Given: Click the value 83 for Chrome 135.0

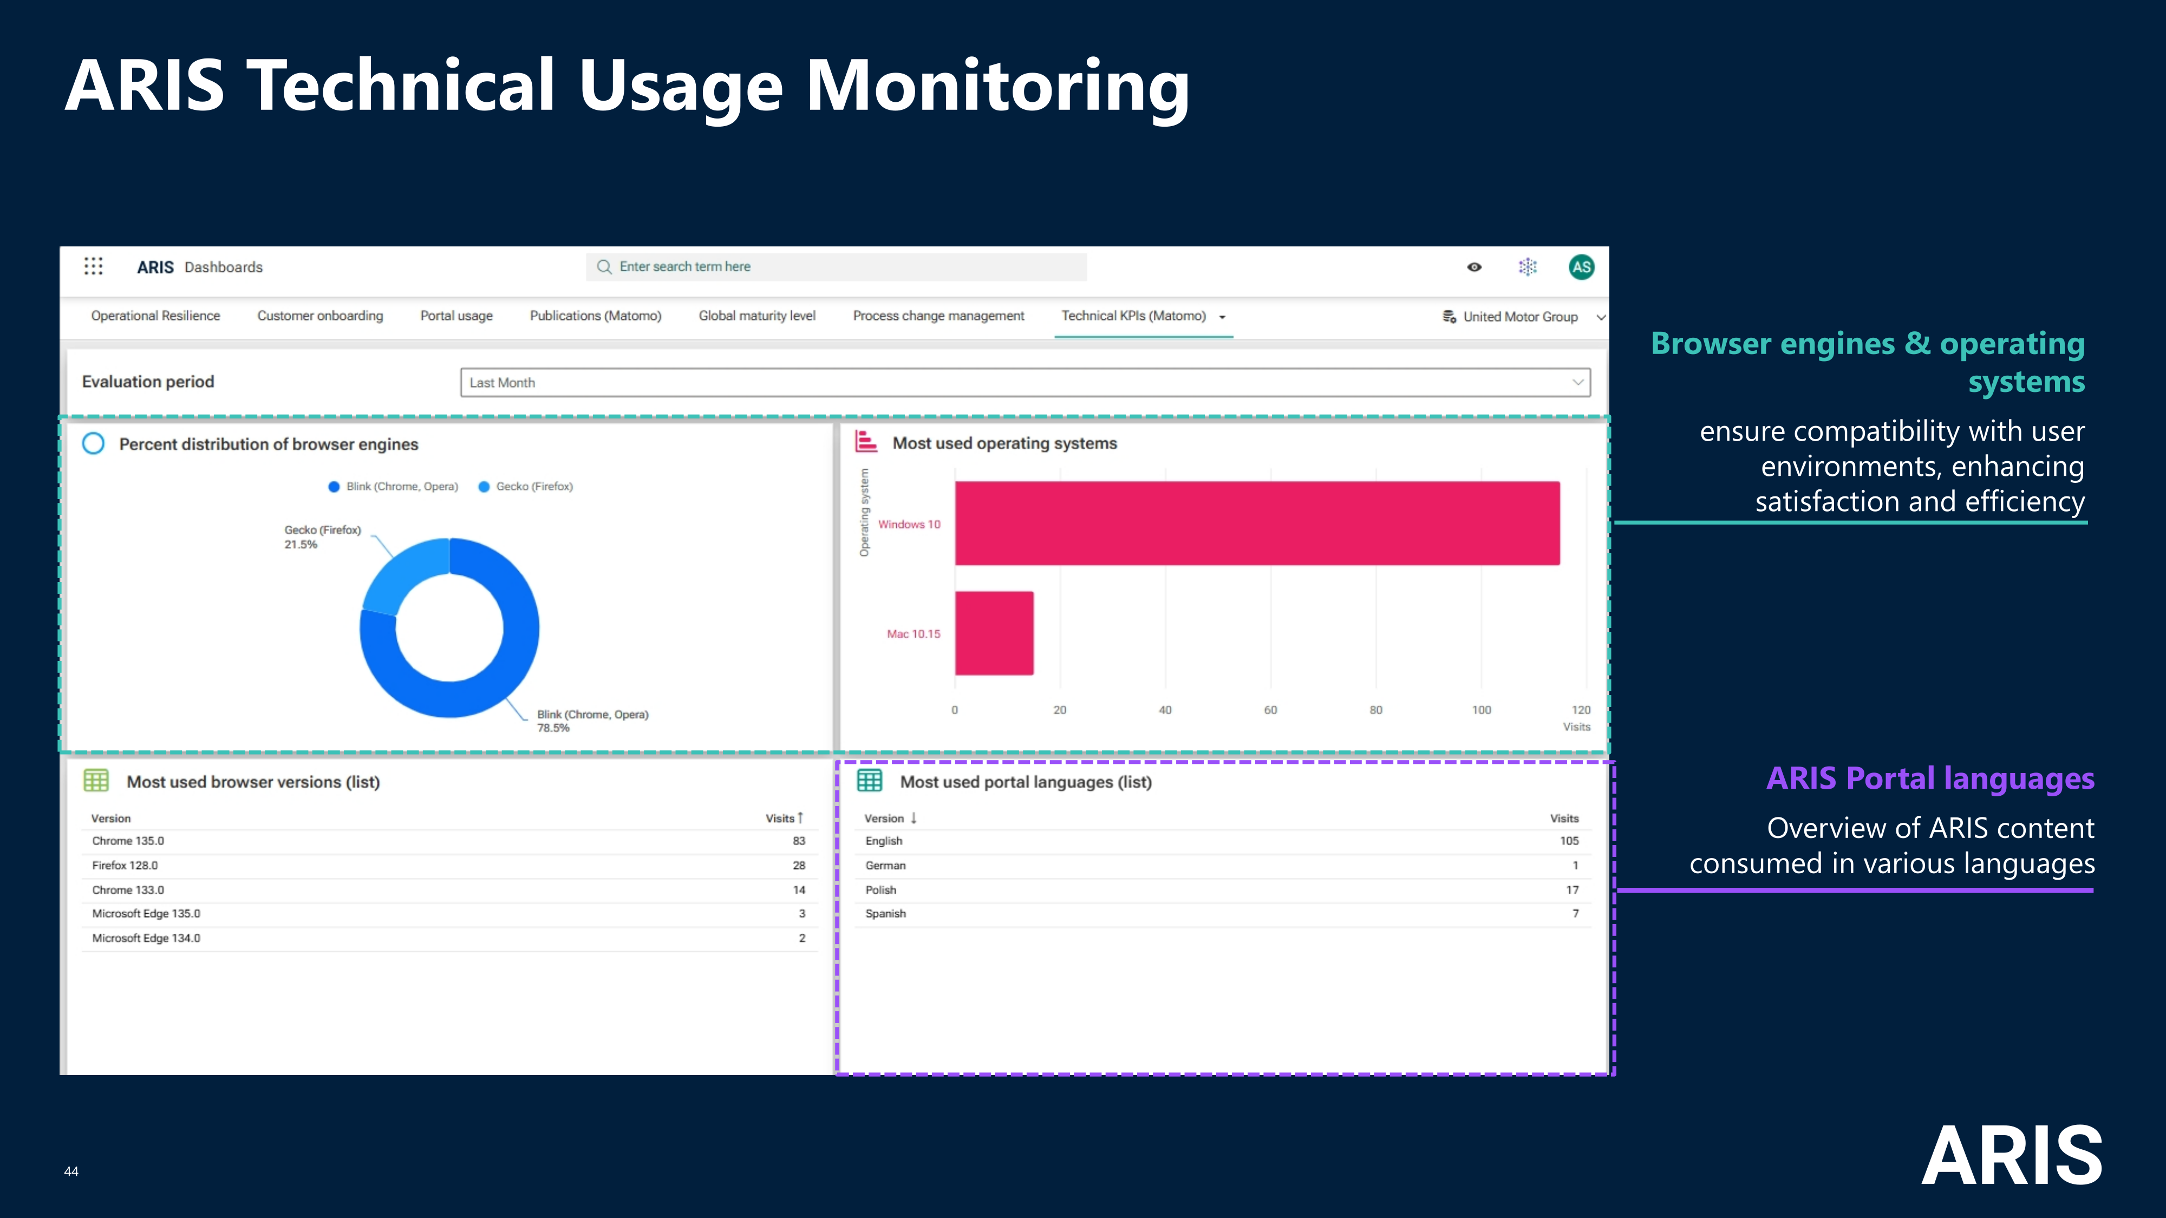Looking at the screenshot, I should coord(799,841).
